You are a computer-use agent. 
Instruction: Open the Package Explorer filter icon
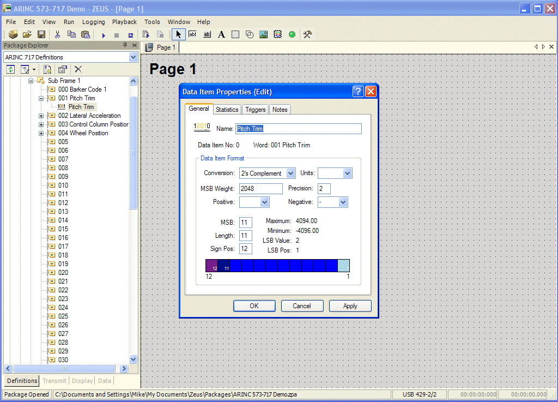pyautogui.click(x=25, y=69)
